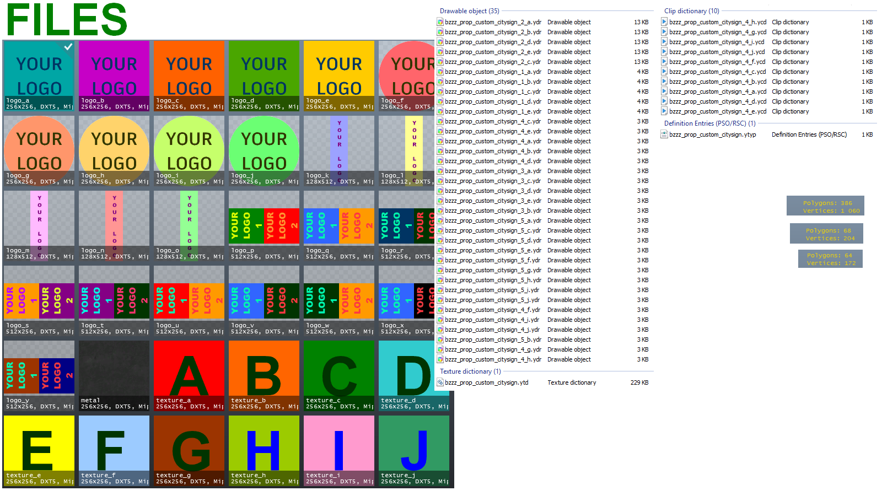Click the Definition Entries (PSO/RSC) (1) group header
Viewport: 882px width, 496px height.
pos(709,123)
